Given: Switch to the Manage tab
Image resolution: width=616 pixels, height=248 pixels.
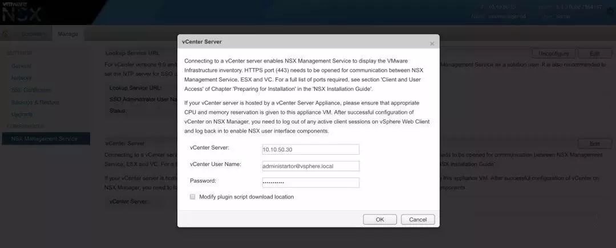Looking at the screenshot, I should 67,34.
